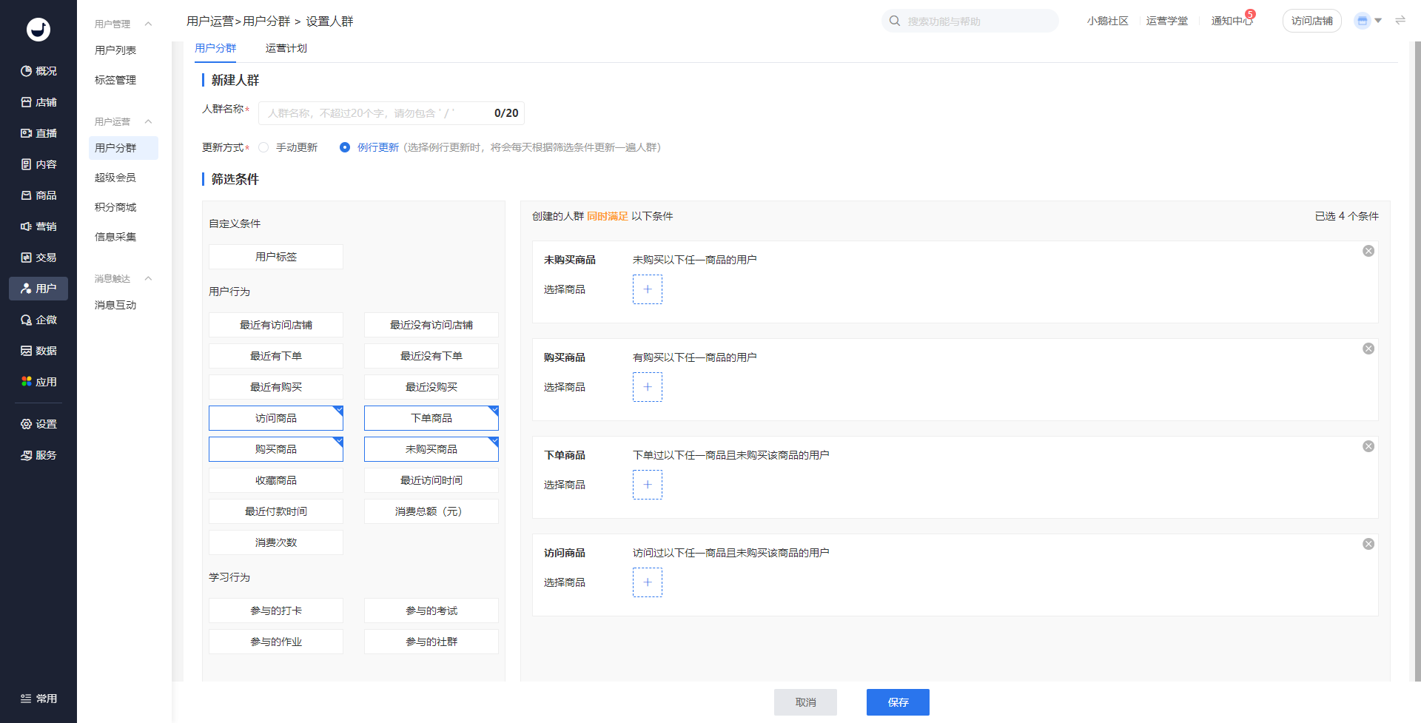
Task: Add product under 访问商品 condition
Action: point(647,582)
